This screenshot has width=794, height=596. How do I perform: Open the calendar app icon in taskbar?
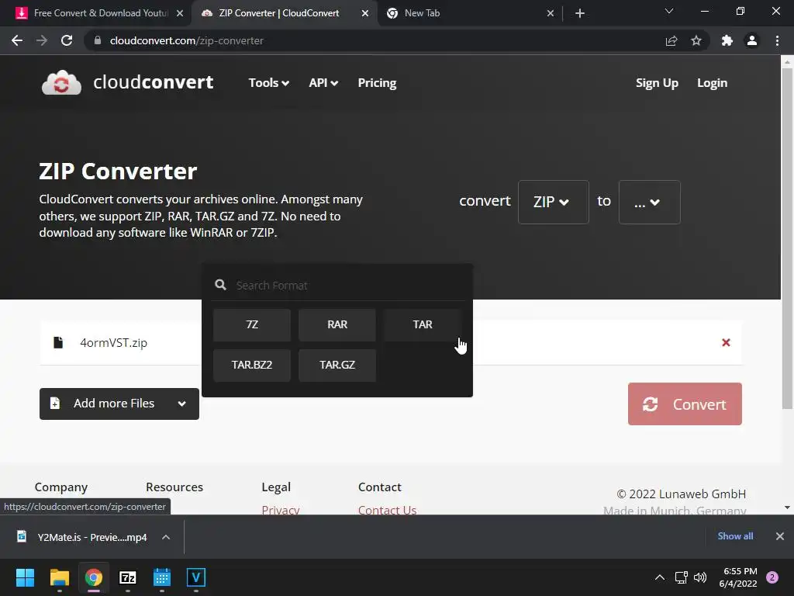161,577
